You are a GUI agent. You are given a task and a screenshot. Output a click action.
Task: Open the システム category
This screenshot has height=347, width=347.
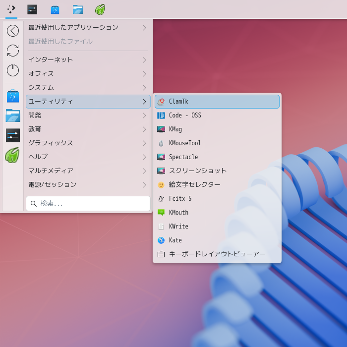[88, 88]
